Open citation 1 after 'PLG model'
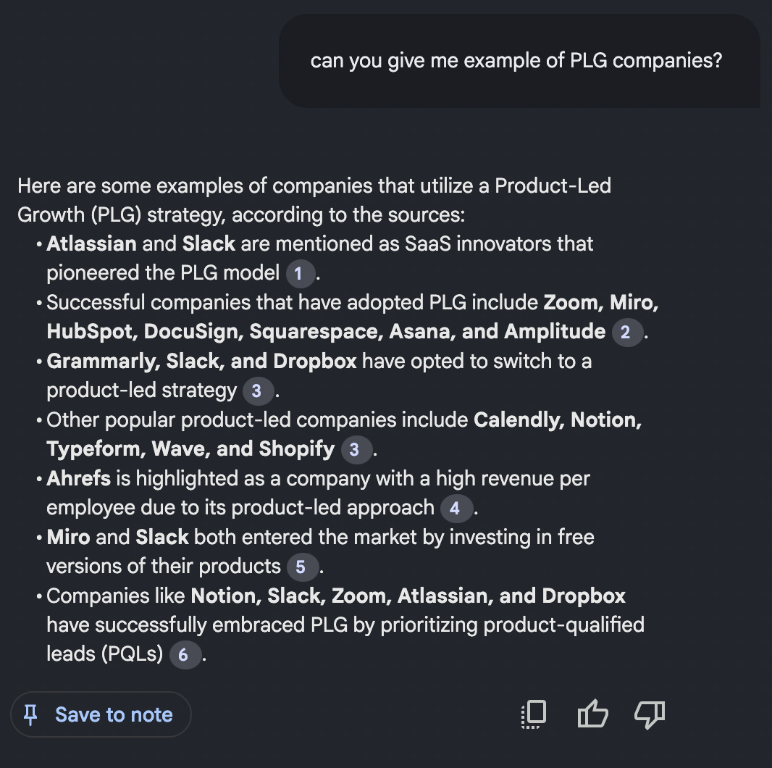 (299, 274)
